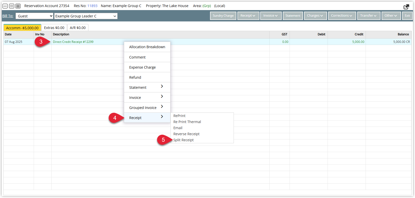Choose Refund from context menu

[x=147, y=77]
